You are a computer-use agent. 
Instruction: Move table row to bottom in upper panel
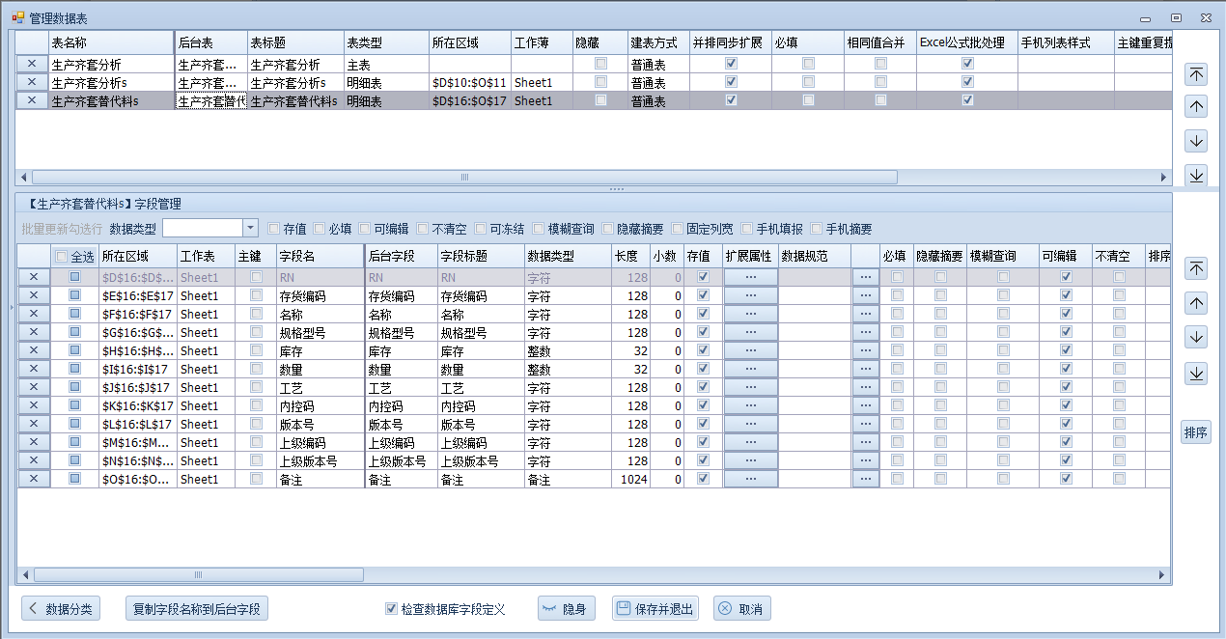[x=1196, y=175]
